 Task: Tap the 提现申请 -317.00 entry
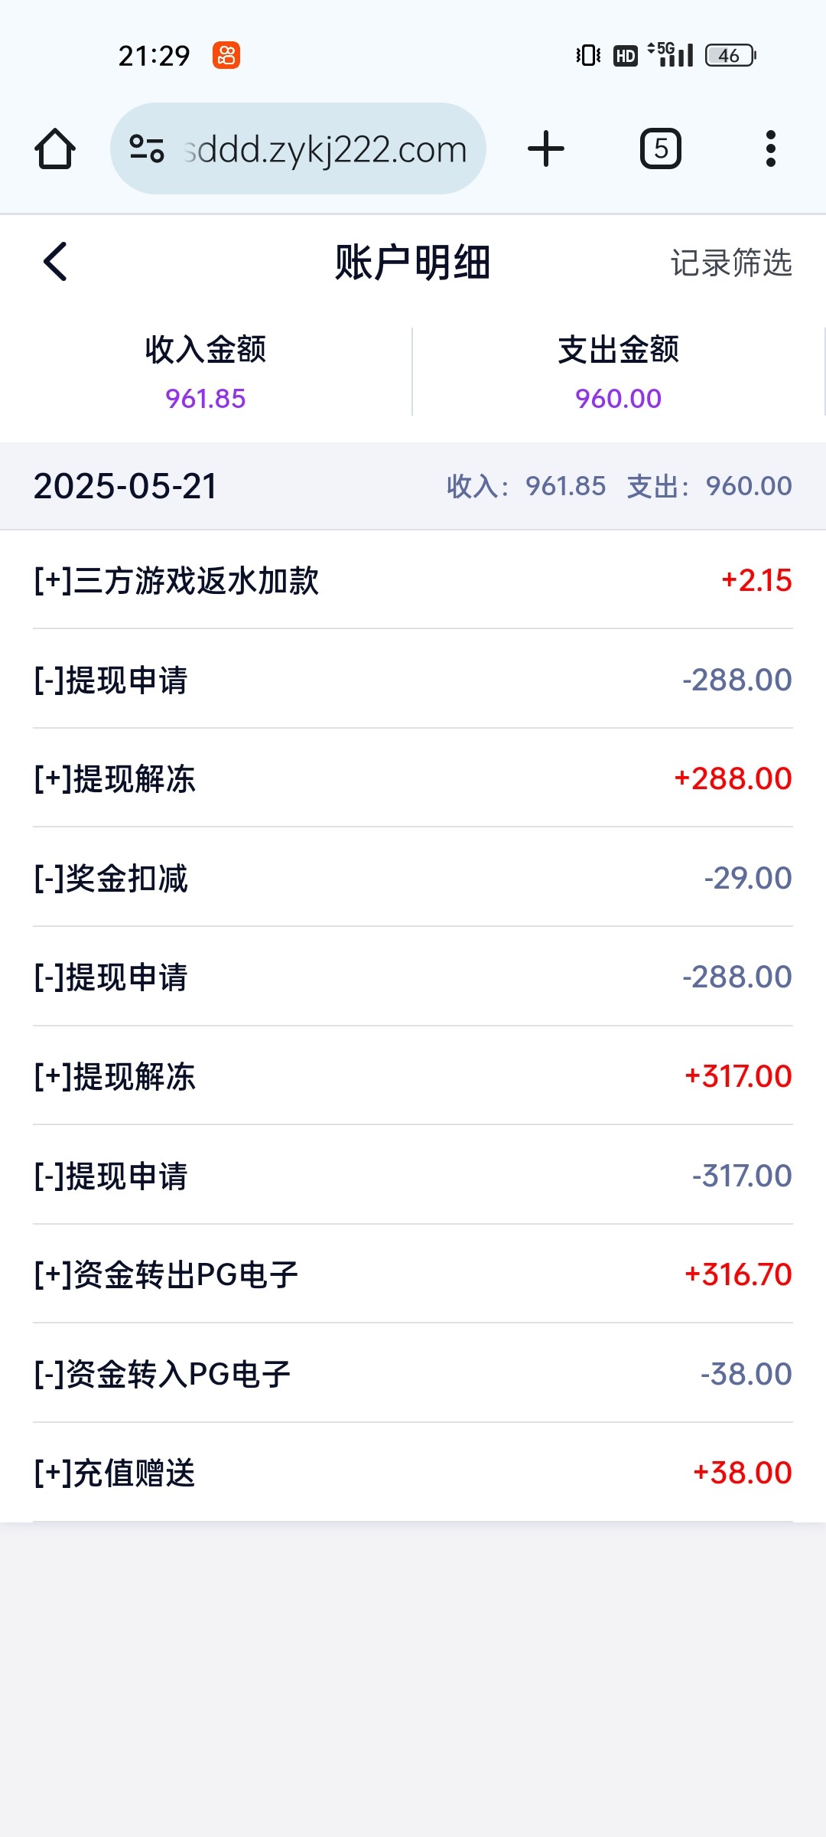tap(413, 1176)
